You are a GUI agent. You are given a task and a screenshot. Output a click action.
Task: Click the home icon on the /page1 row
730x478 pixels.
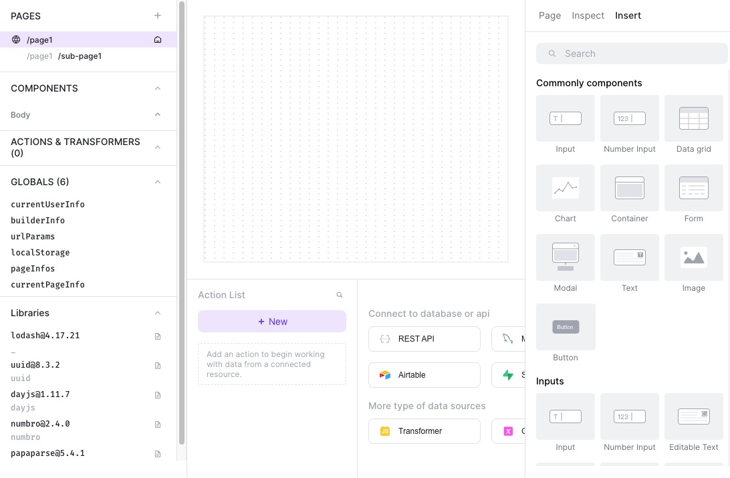(158, 39)
